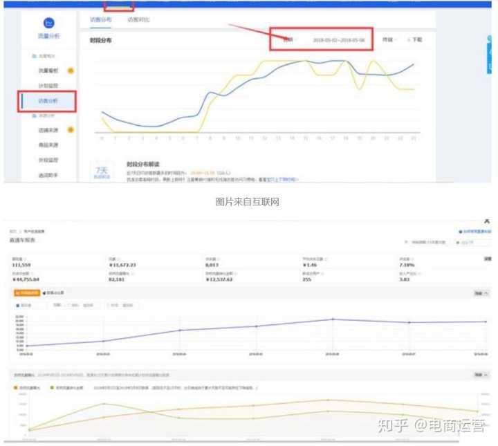
Task: Select 商品来源 sidebar item
Action: [48, 145]
